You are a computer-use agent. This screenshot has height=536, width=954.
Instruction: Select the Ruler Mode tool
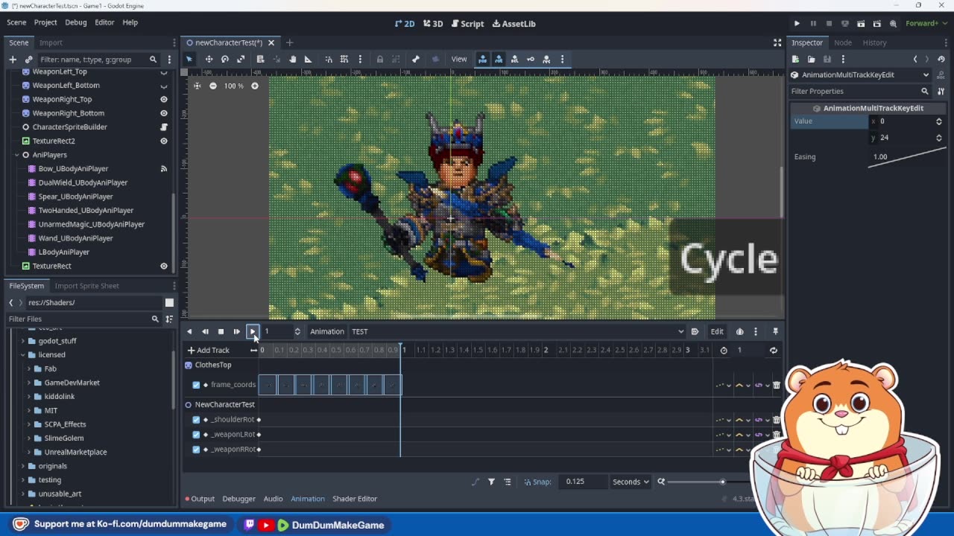click(x=308, y=60)
